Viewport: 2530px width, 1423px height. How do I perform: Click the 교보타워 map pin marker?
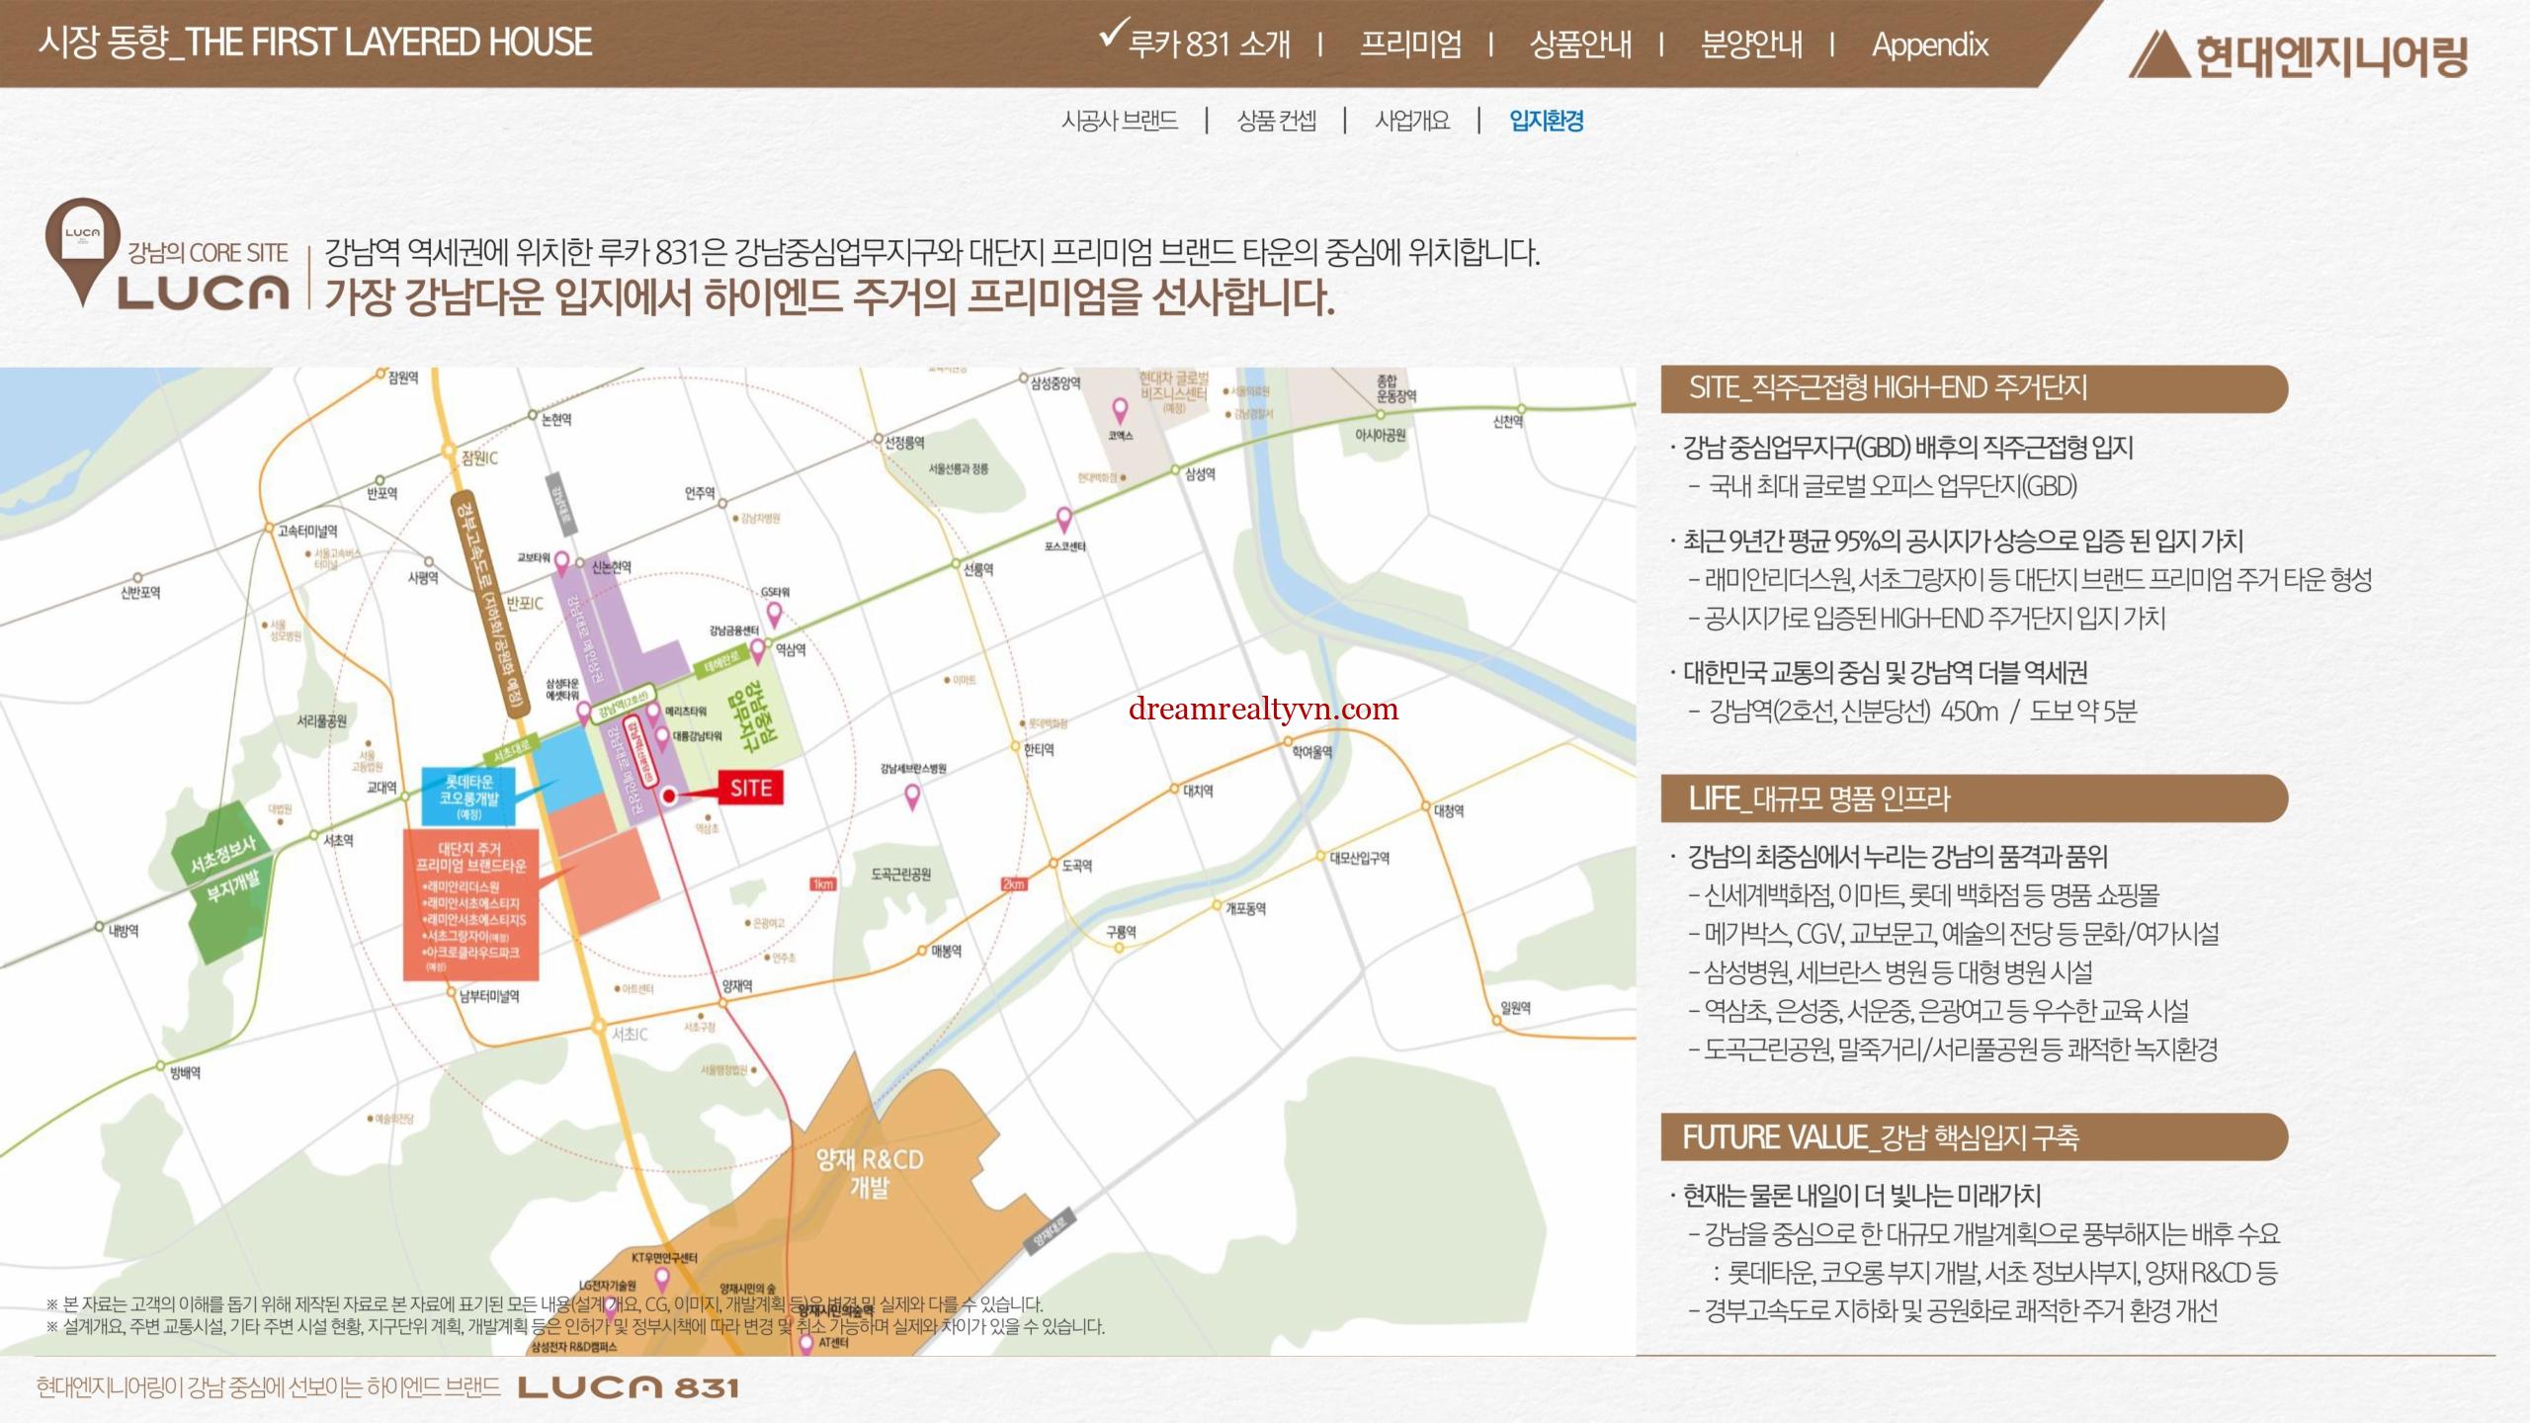[x=561, y=563]
